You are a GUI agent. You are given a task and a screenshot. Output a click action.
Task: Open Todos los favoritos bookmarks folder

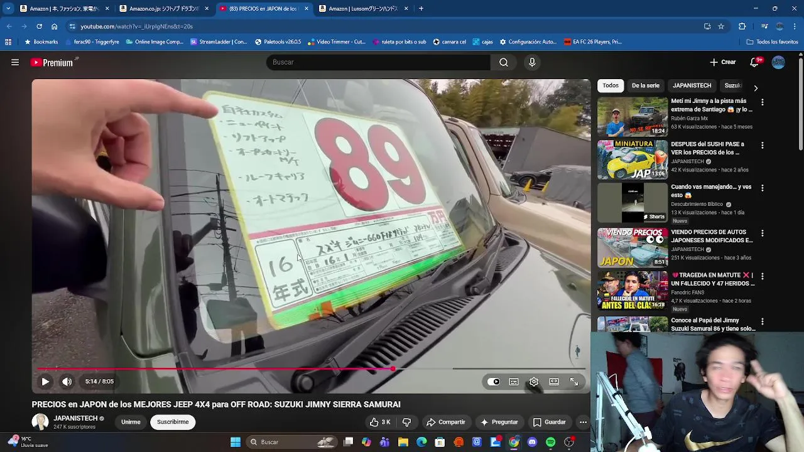pyautogui.click(x=772, y=42)
